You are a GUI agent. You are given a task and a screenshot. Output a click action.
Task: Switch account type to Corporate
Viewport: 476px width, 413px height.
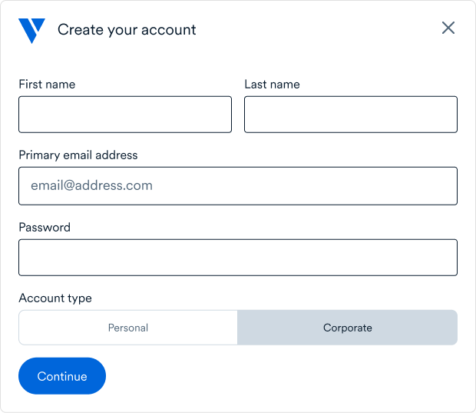347,328
